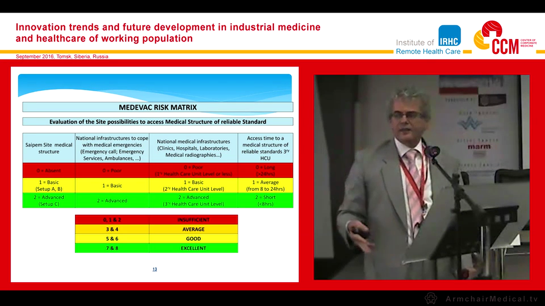545x306 pixels.
Task: Click the green EXCELLENT rating row
Action: pyautogui.click(x=156, y=248)
